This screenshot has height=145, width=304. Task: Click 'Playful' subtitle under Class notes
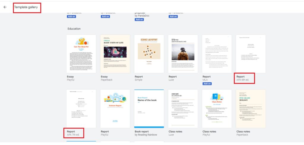click(206, 135)
